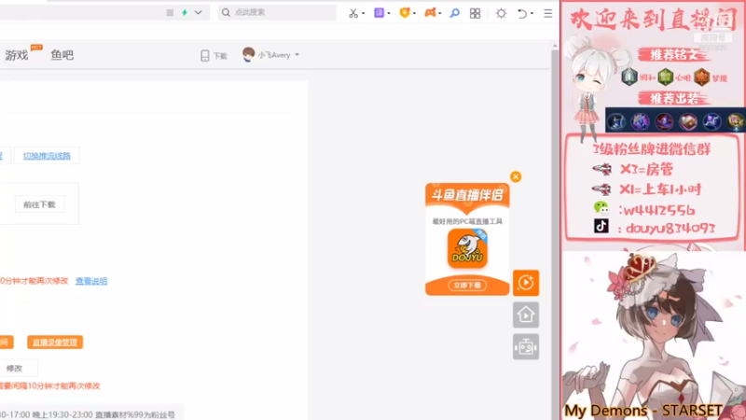The width and height of the screenshot is (746, 420).
Task: Click the green lightning speed icon
Action: pos(185,12)
